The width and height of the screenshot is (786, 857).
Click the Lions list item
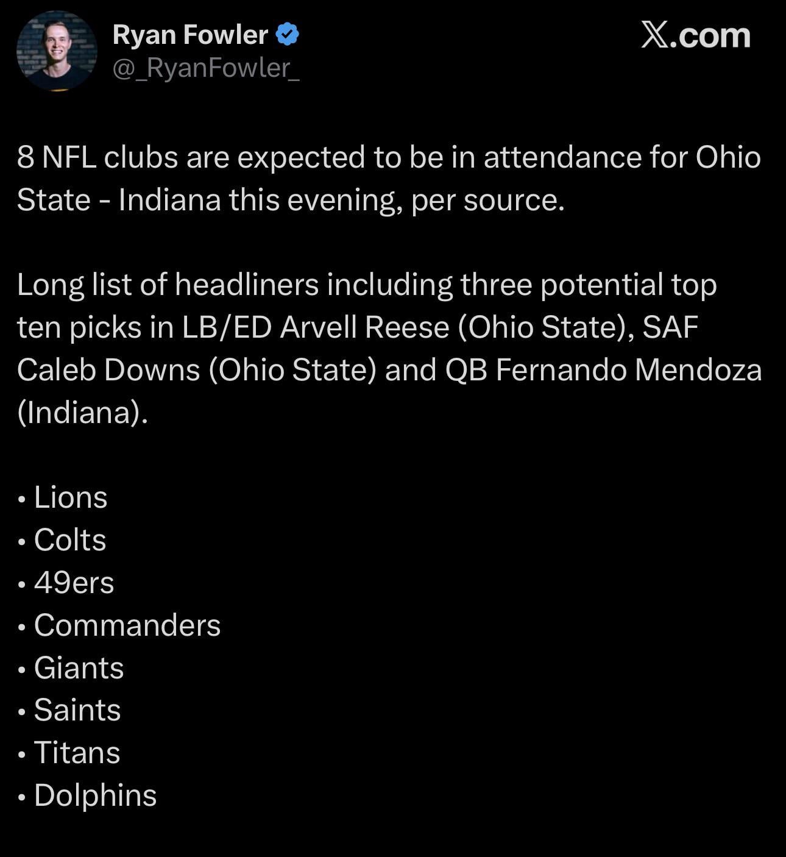pyautogui.click(x=71, y=497)
